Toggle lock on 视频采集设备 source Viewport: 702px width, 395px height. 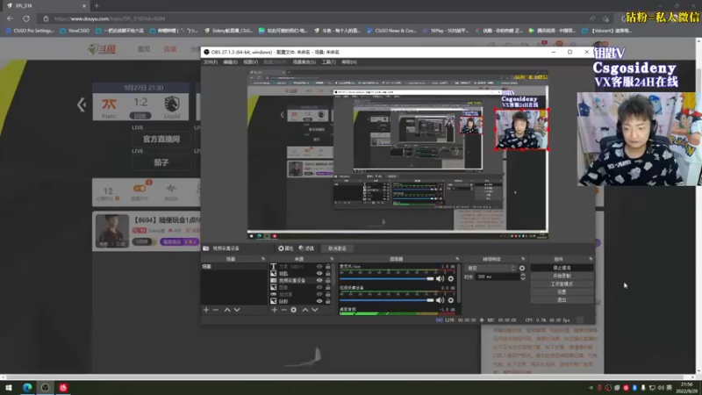click(x=327, y=280)
